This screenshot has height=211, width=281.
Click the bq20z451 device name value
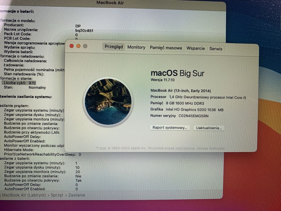click(84, 31)
